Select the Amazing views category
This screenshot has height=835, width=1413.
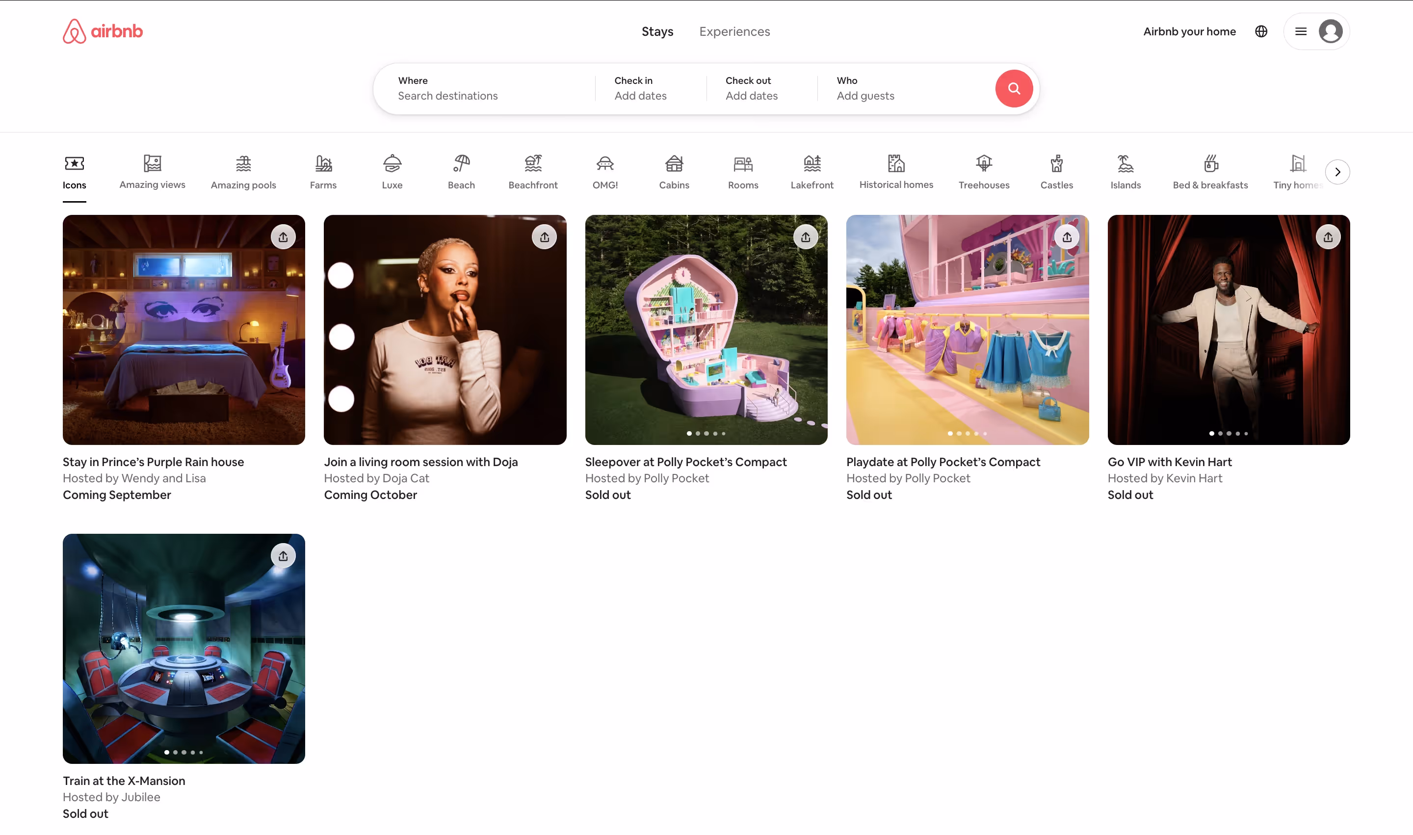tap(152, 173)
